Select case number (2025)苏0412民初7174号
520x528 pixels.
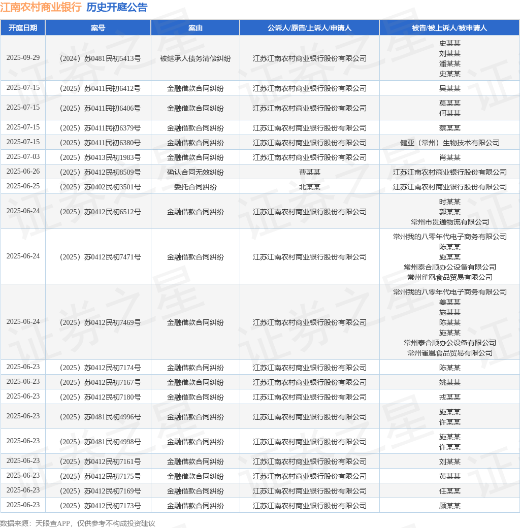[101, 368]
